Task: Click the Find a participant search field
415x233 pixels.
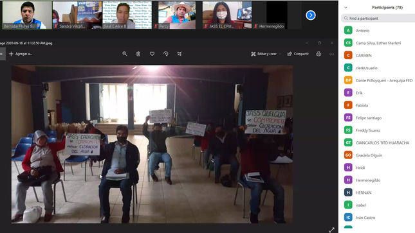Action: pos(378,18)
